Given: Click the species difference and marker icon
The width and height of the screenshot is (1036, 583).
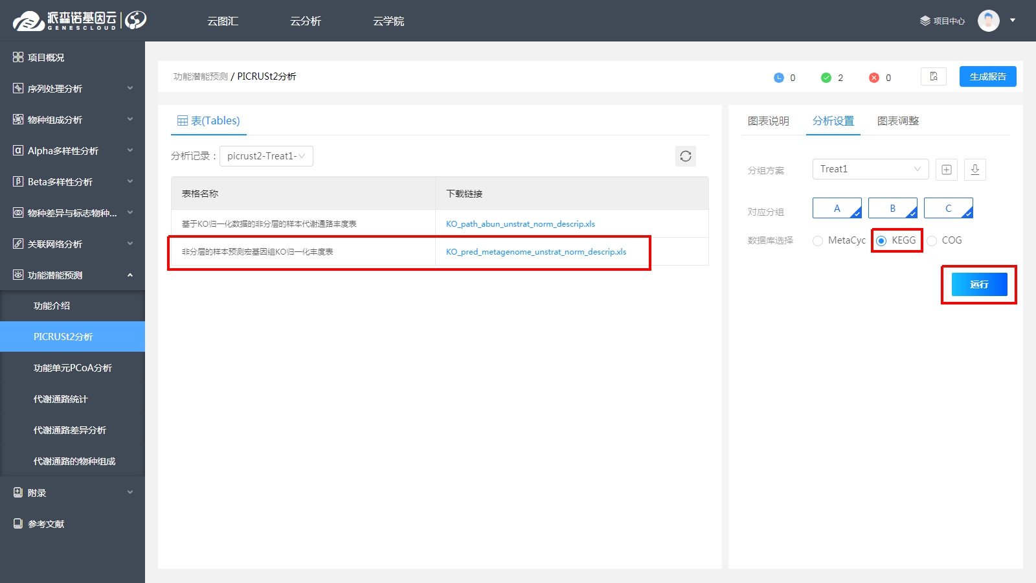Looking at the screenshot, I should click(x=18, y=212).
